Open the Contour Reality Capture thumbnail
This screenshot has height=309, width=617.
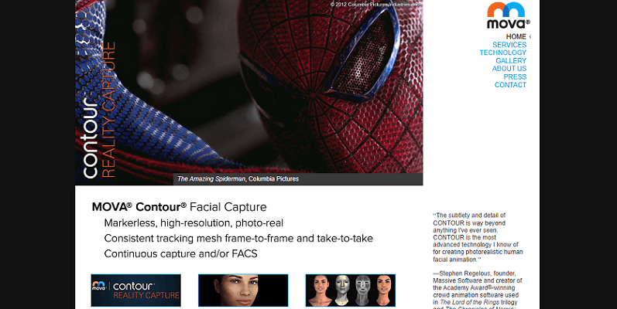point(135,290)
